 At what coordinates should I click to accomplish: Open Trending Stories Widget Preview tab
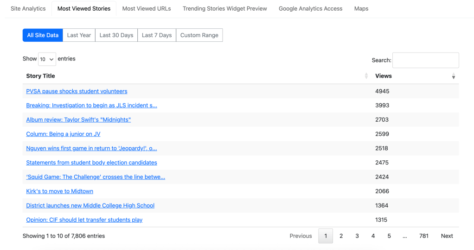tap(225, 8)
